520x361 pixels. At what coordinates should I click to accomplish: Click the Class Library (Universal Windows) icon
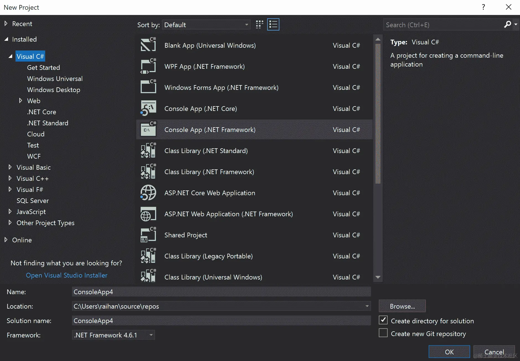[148, 276]
